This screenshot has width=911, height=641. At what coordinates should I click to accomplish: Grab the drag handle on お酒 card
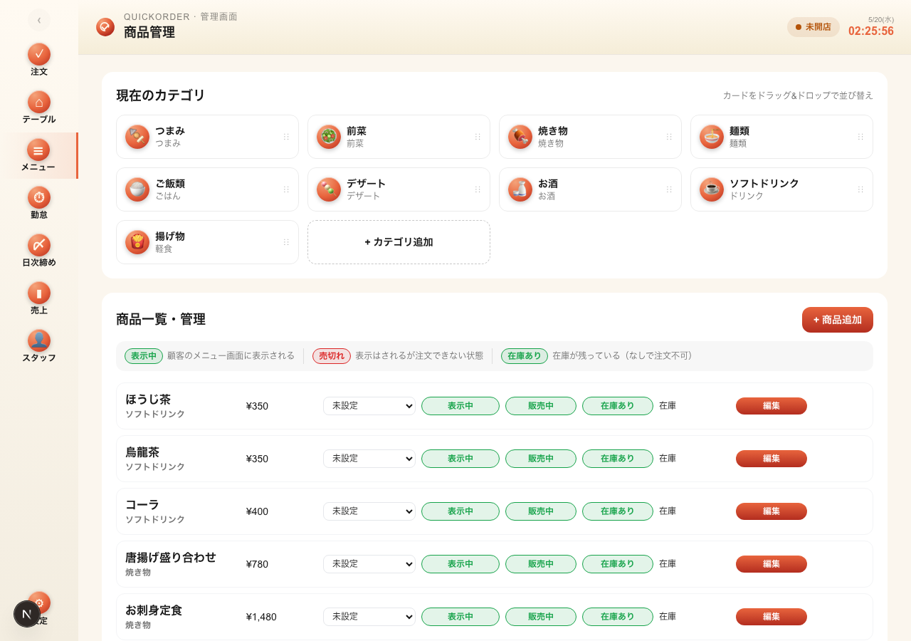pyautogui.click(x=669, y=189)
